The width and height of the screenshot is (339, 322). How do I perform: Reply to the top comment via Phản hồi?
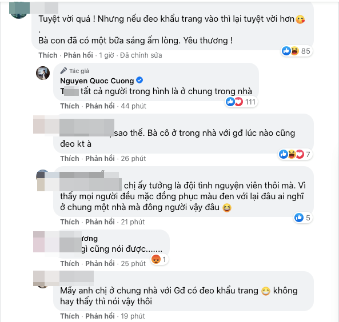(x=78, y=55)
